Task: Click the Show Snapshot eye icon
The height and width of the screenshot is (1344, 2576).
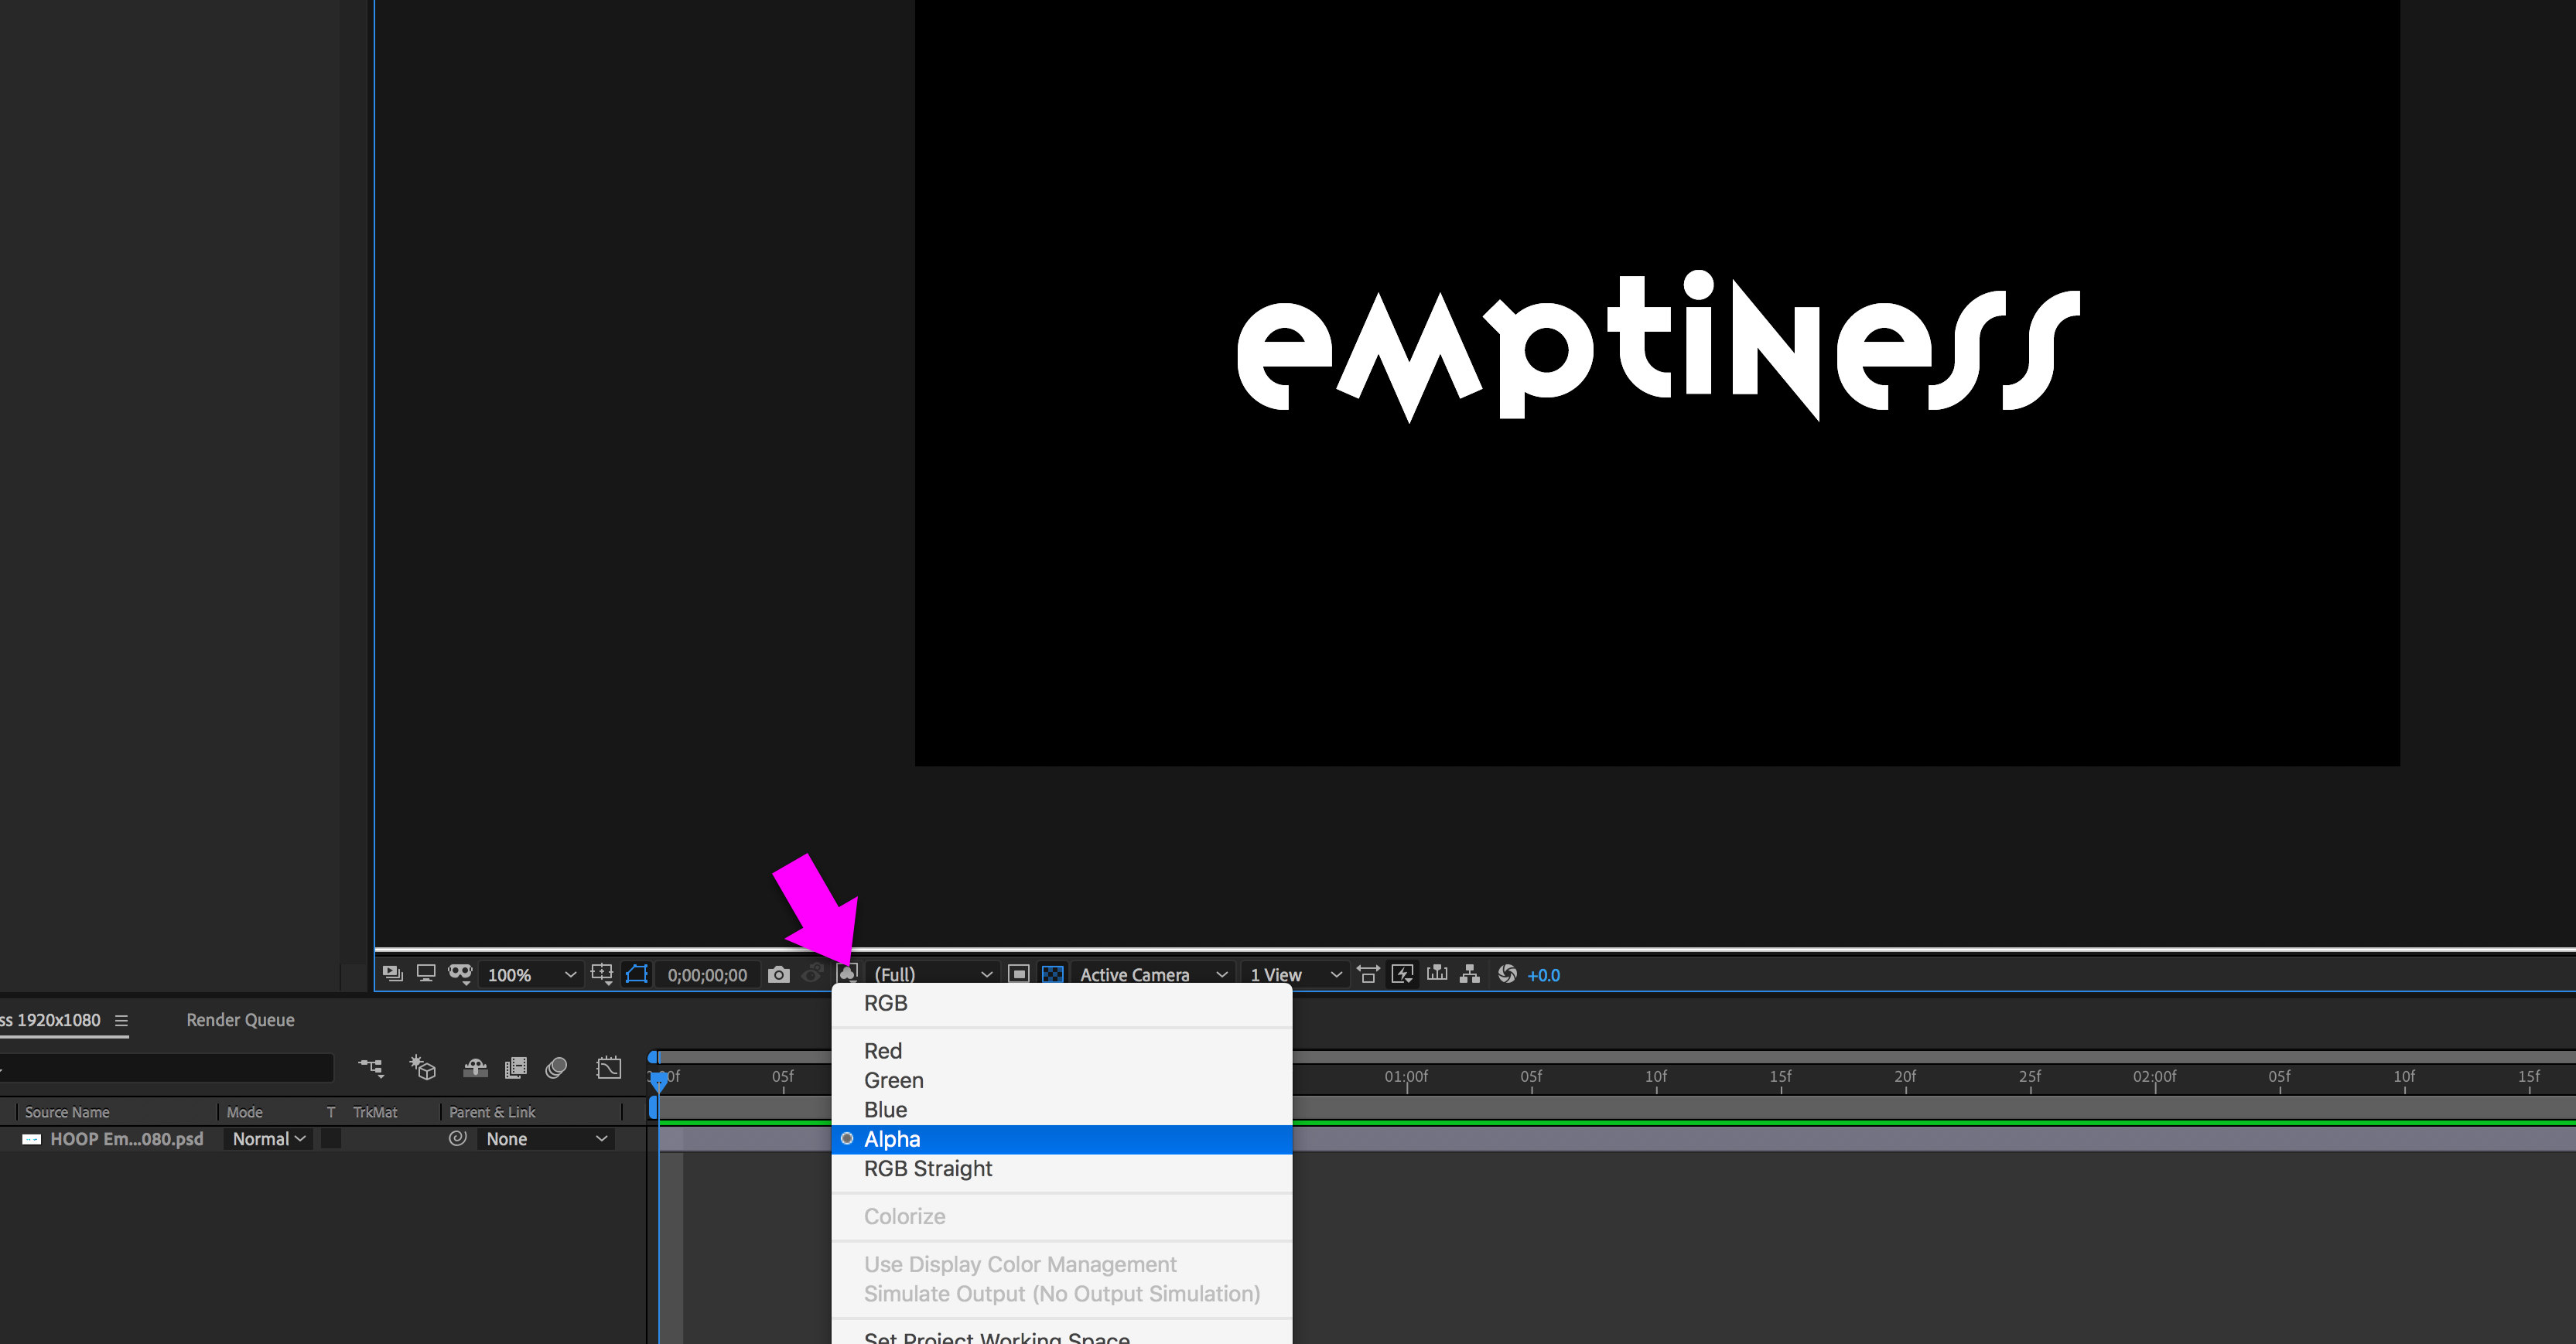Action: [x=812, y=974]
